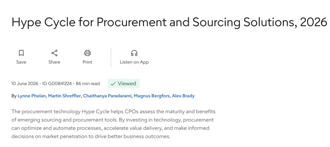Select the "Share" text label

tap(54, 62)
